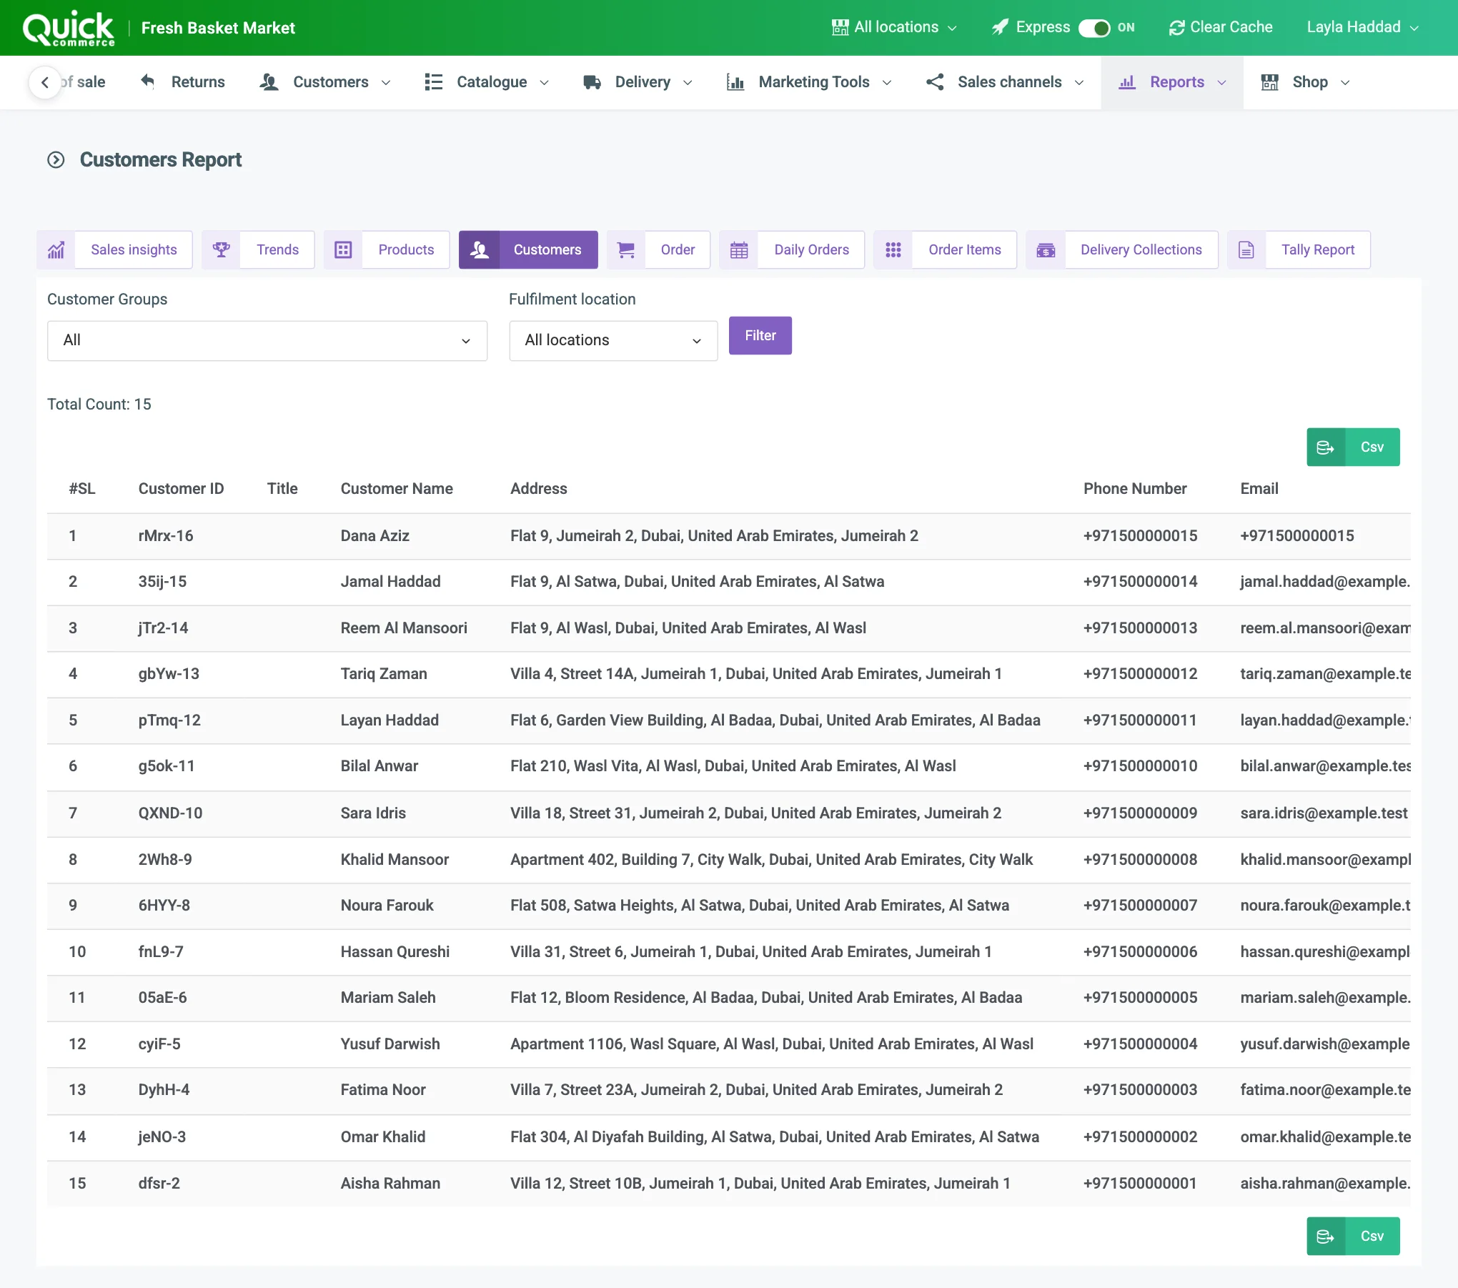Viewport: 1458px width, 1288px height.
Task: Click the Customers Report circle arrow icon
Action: 56,159
